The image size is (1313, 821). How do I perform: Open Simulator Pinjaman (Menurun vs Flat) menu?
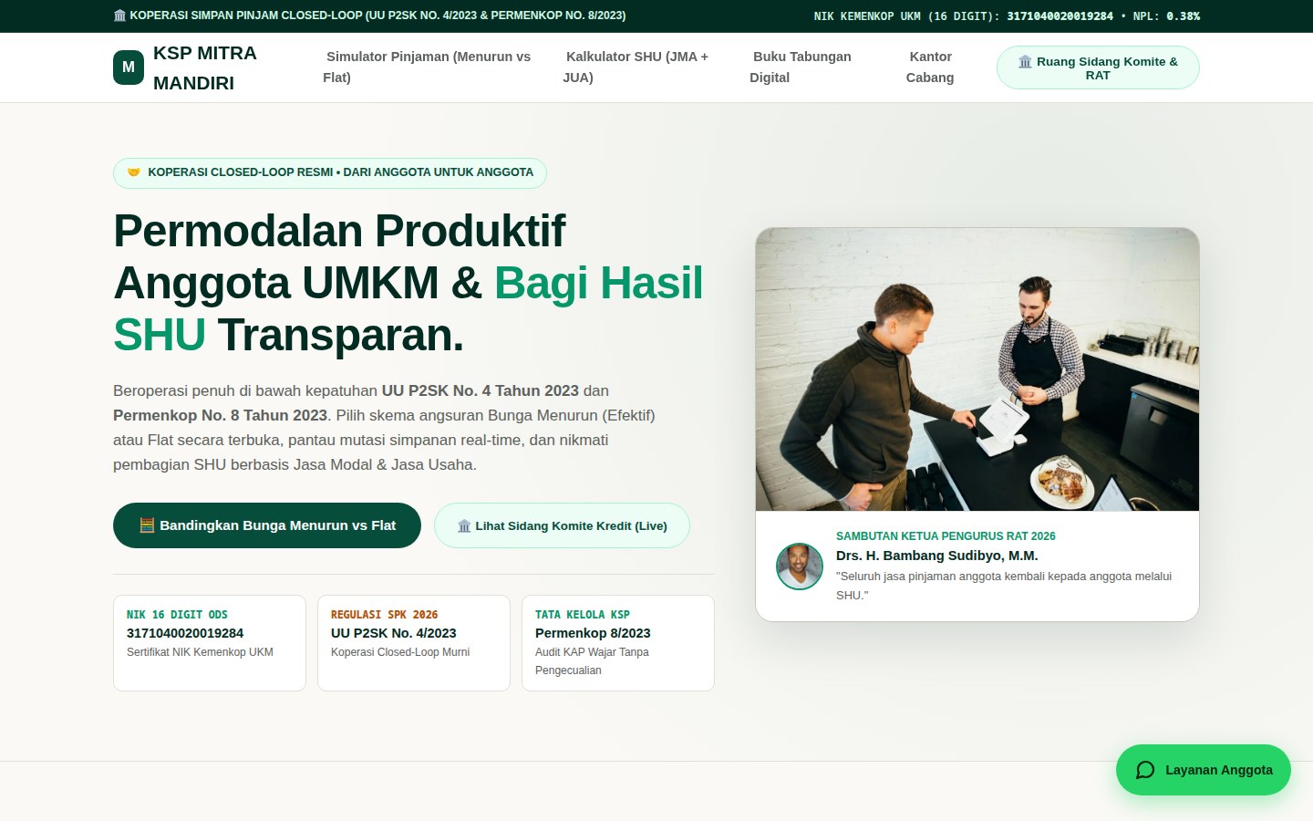coord(427,67)
